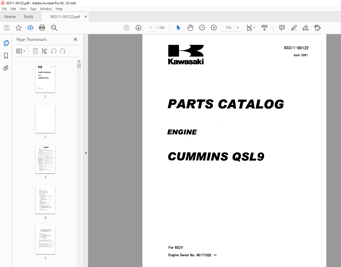
Task: Click 'Engine Serial No. 46171032' text
Action: point(190,255)
